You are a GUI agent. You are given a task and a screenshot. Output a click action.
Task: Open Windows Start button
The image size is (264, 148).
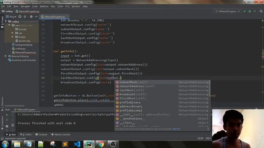(x=5, y=144)
